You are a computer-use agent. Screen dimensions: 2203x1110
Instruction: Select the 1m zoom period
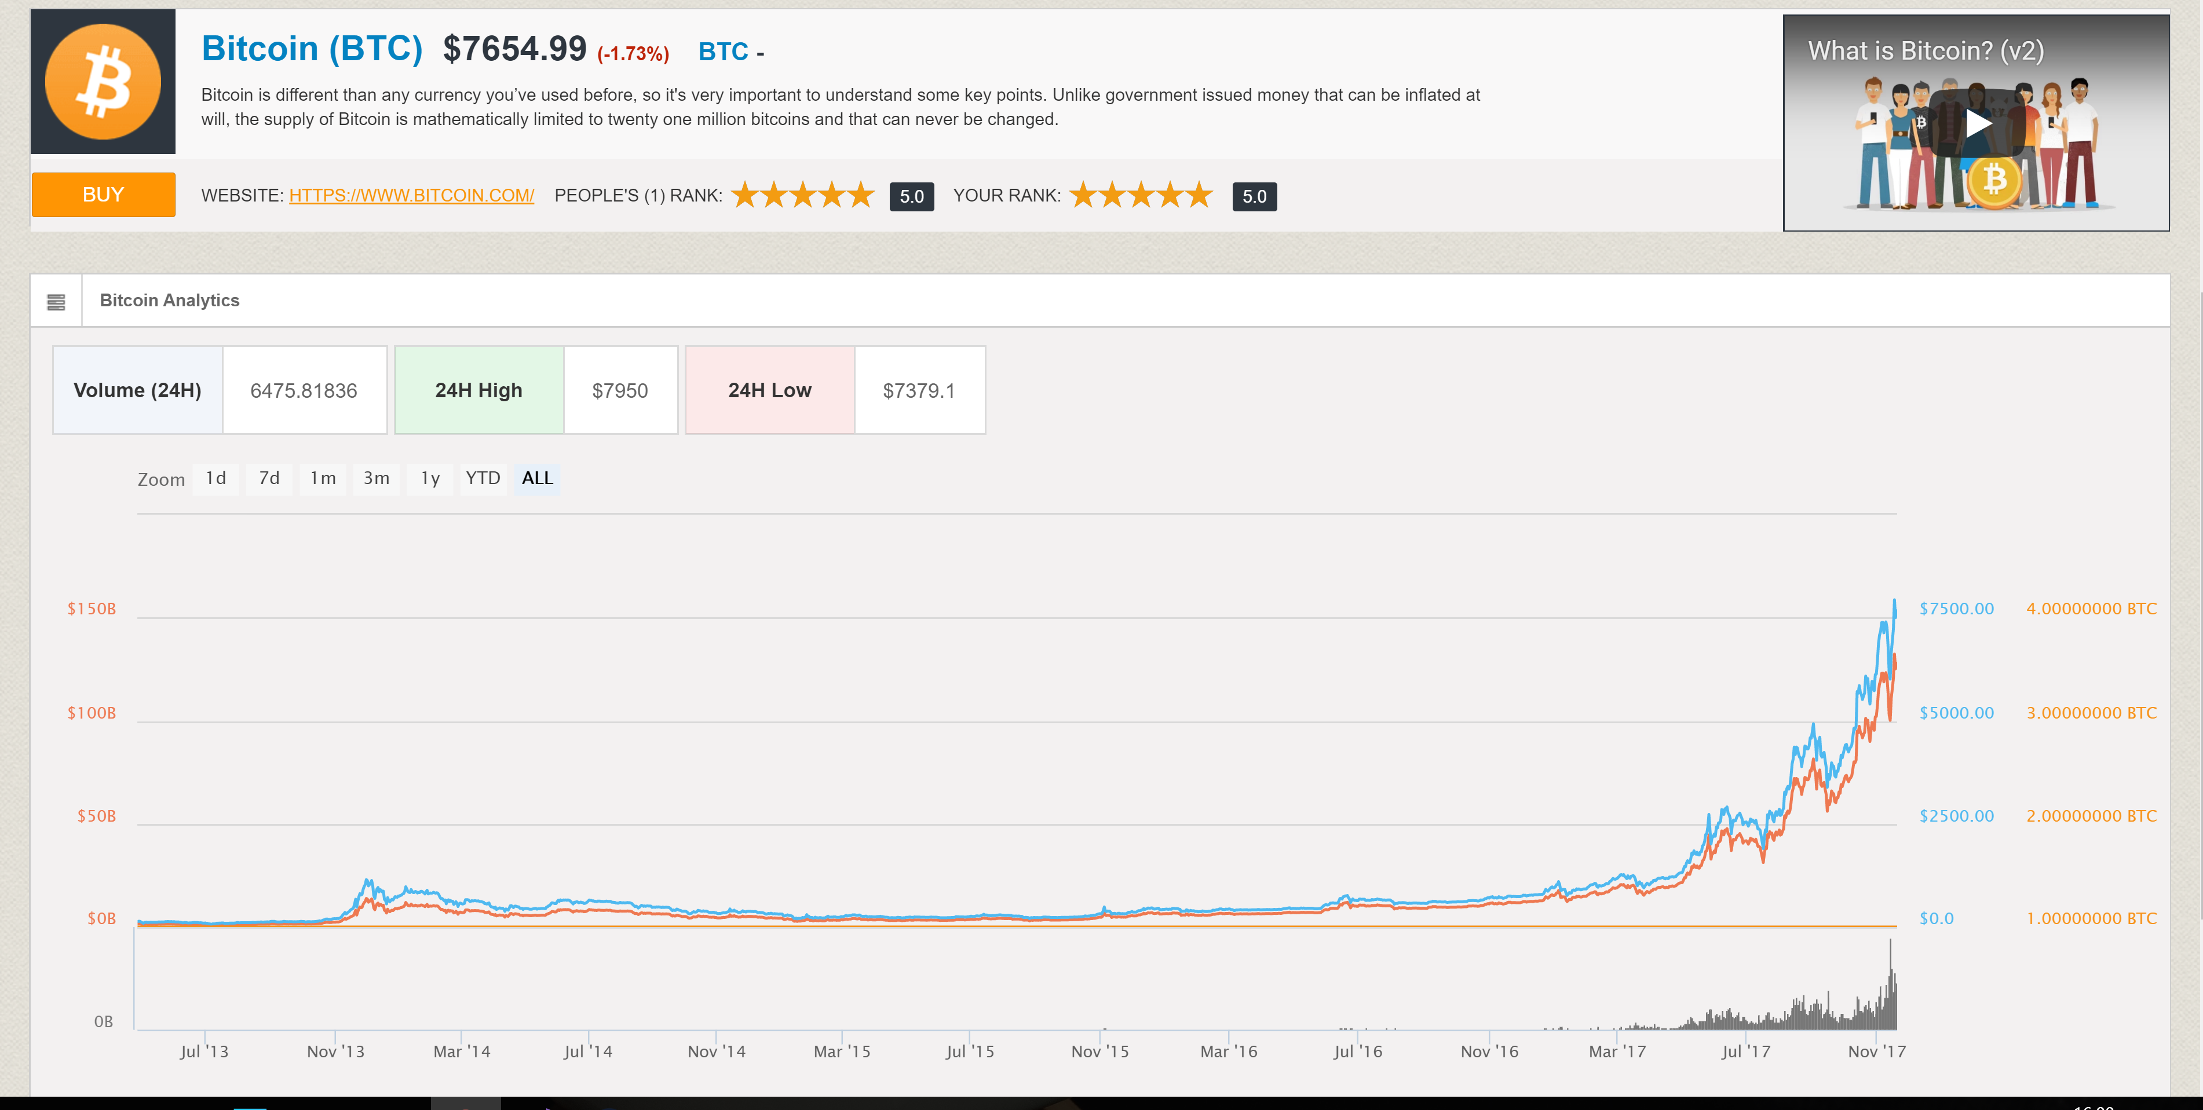[x=323, y=479]
